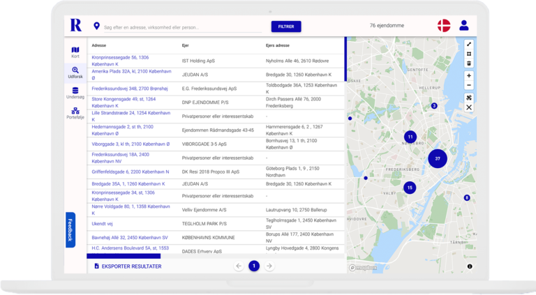536x295 pixels.
Task: Open the Kort tab in sidebar
Action: [x=75, y=52]
